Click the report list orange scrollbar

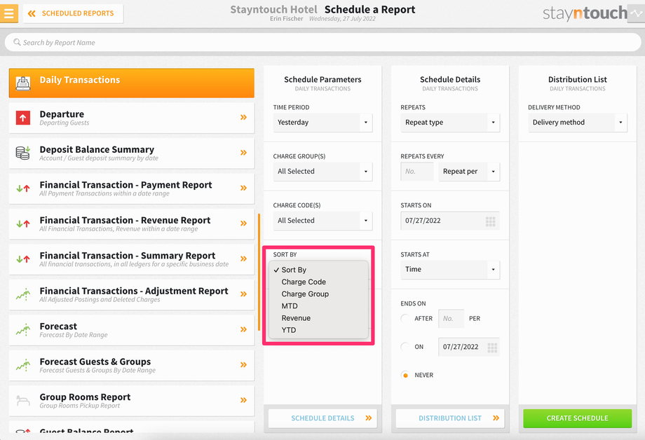point(259,273)
